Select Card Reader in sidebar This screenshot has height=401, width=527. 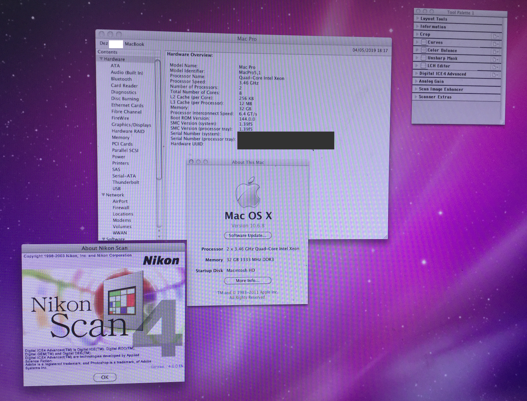coord(124,85)
